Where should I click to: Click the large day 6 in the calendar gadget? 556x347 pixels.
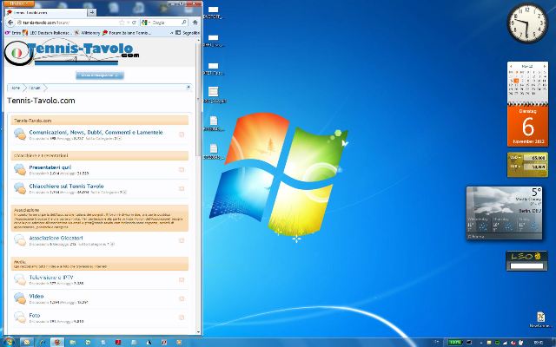coord(527,127)
